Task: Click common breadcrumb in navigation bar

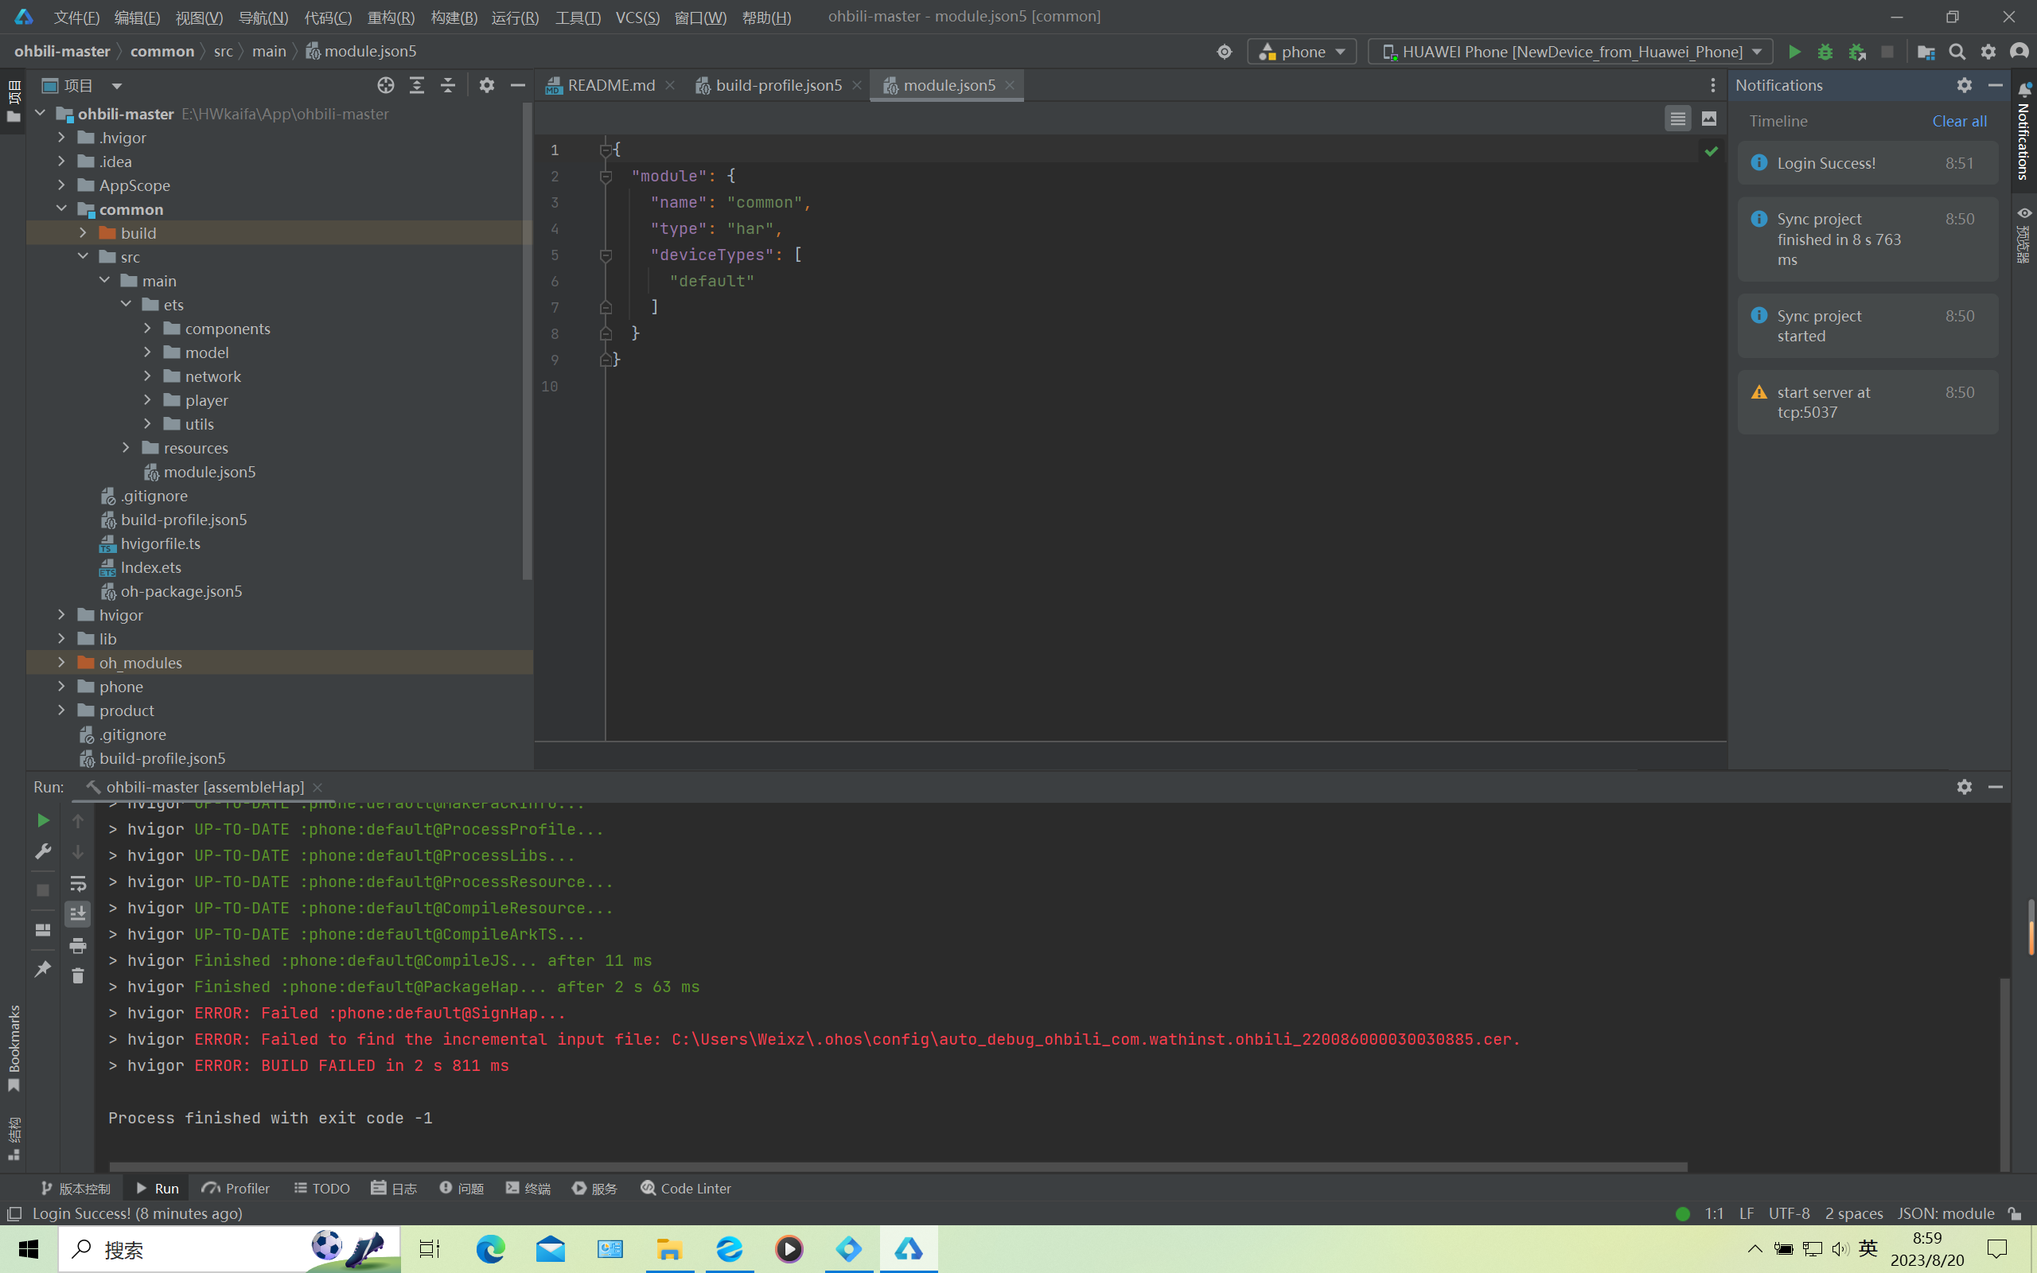Action: (162, 52)
